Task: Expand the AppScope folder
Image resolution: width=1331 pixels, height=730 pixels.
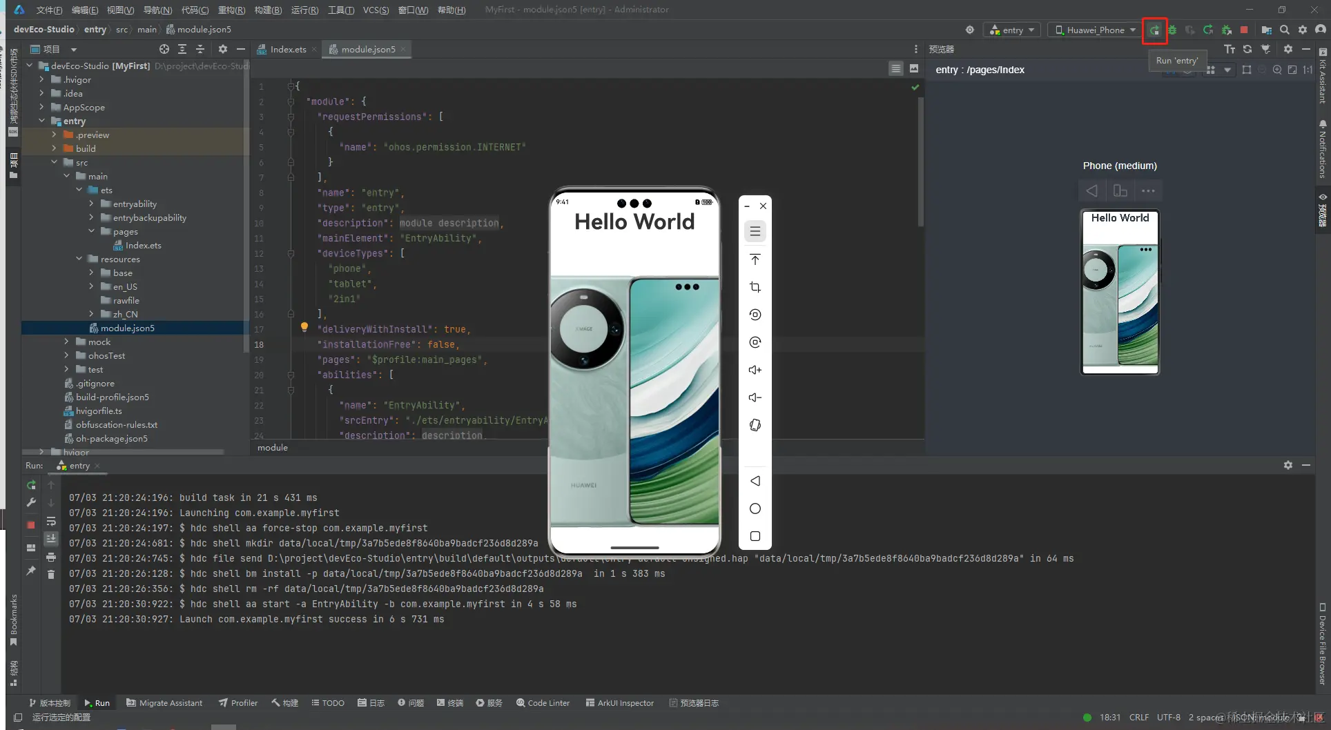Action: 42,107
